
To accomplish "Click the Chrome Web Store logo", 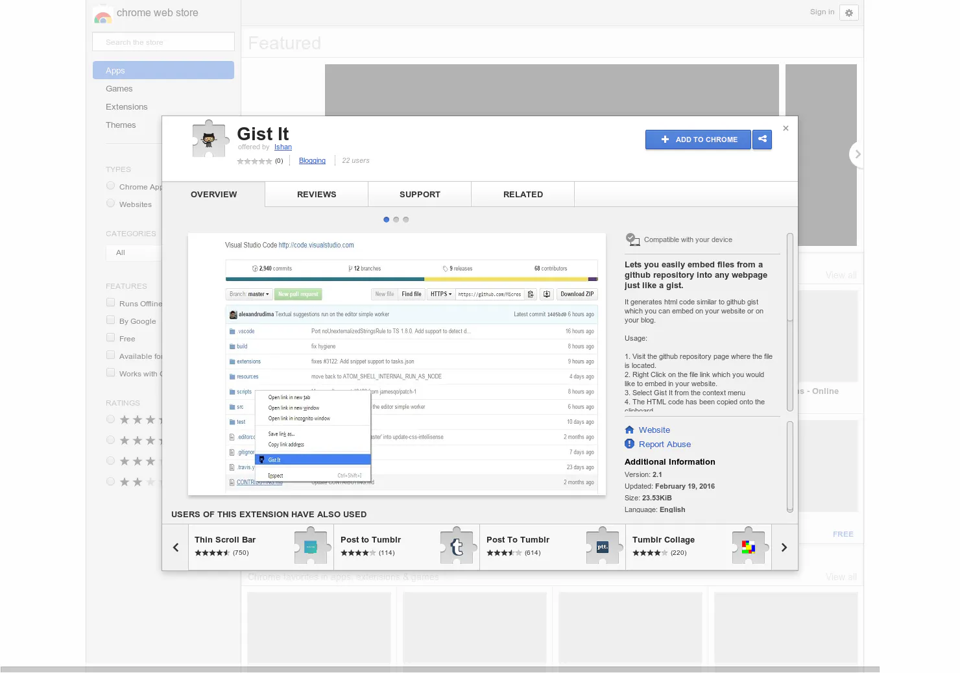I will [102, 15].
